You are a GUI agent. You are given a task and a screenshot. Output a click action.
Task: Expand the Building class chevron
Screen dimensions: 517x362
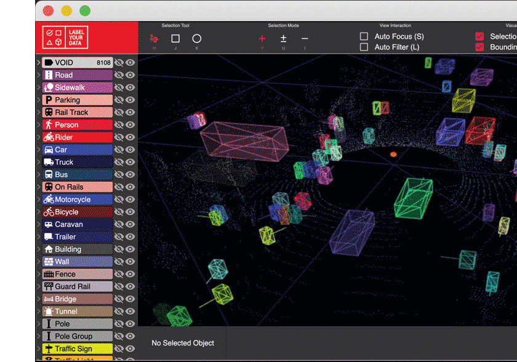click(38, 250)
